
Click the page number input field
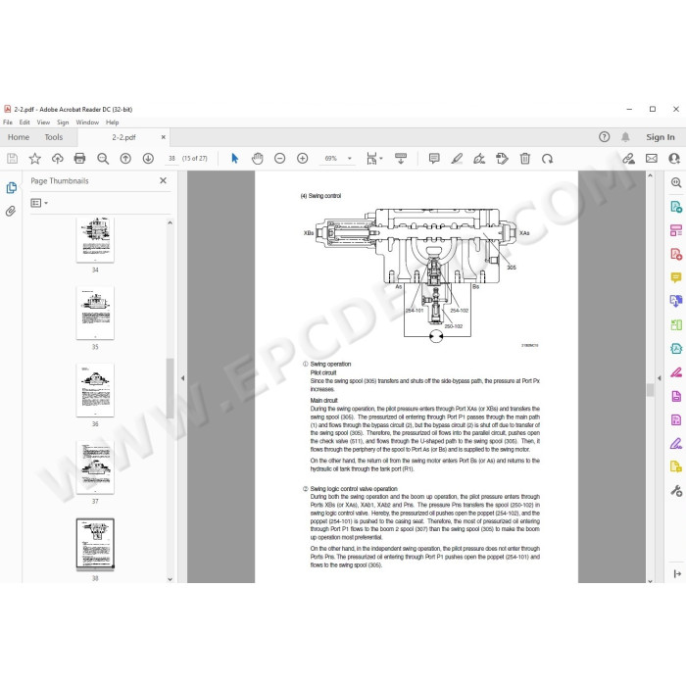coord(171,159)
